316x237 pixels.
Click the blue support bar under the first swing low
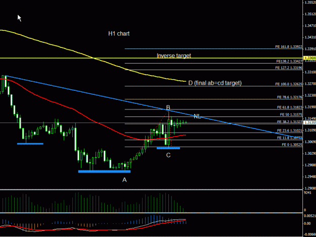pos(30,144)
